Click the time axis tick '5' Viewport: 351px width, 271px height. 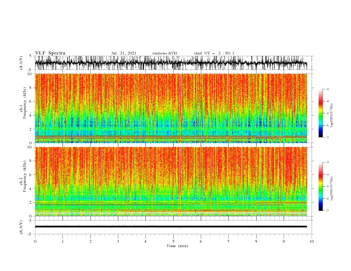coord(173,241)
